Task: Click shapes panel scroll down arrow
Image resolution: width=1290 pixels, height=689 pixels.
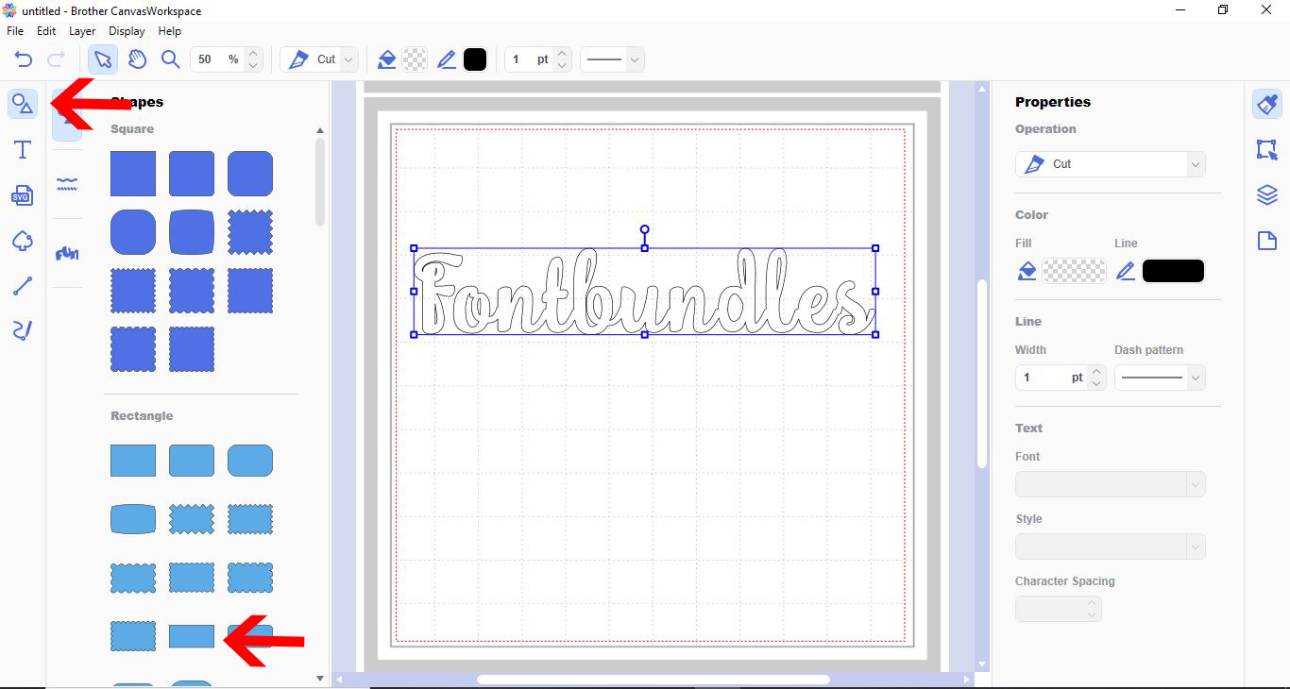Action: click(x=320, y=678)
